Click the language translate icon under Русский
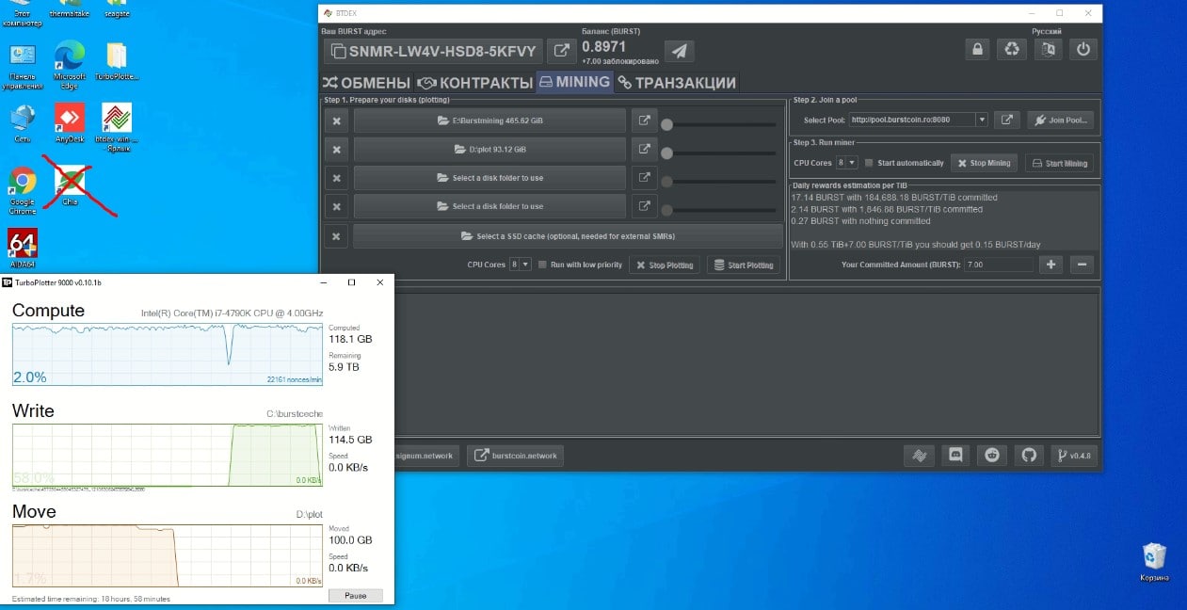Image resolution: width=1187 pixels, height=610 pixels. click(x=1048, y=49)
